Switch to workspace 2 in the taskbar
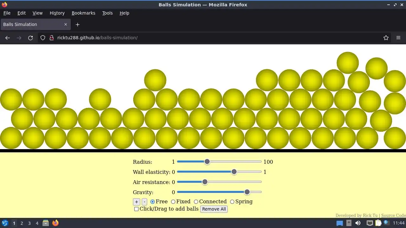Viewport: 406px width, 228px height. pos(22,223)
